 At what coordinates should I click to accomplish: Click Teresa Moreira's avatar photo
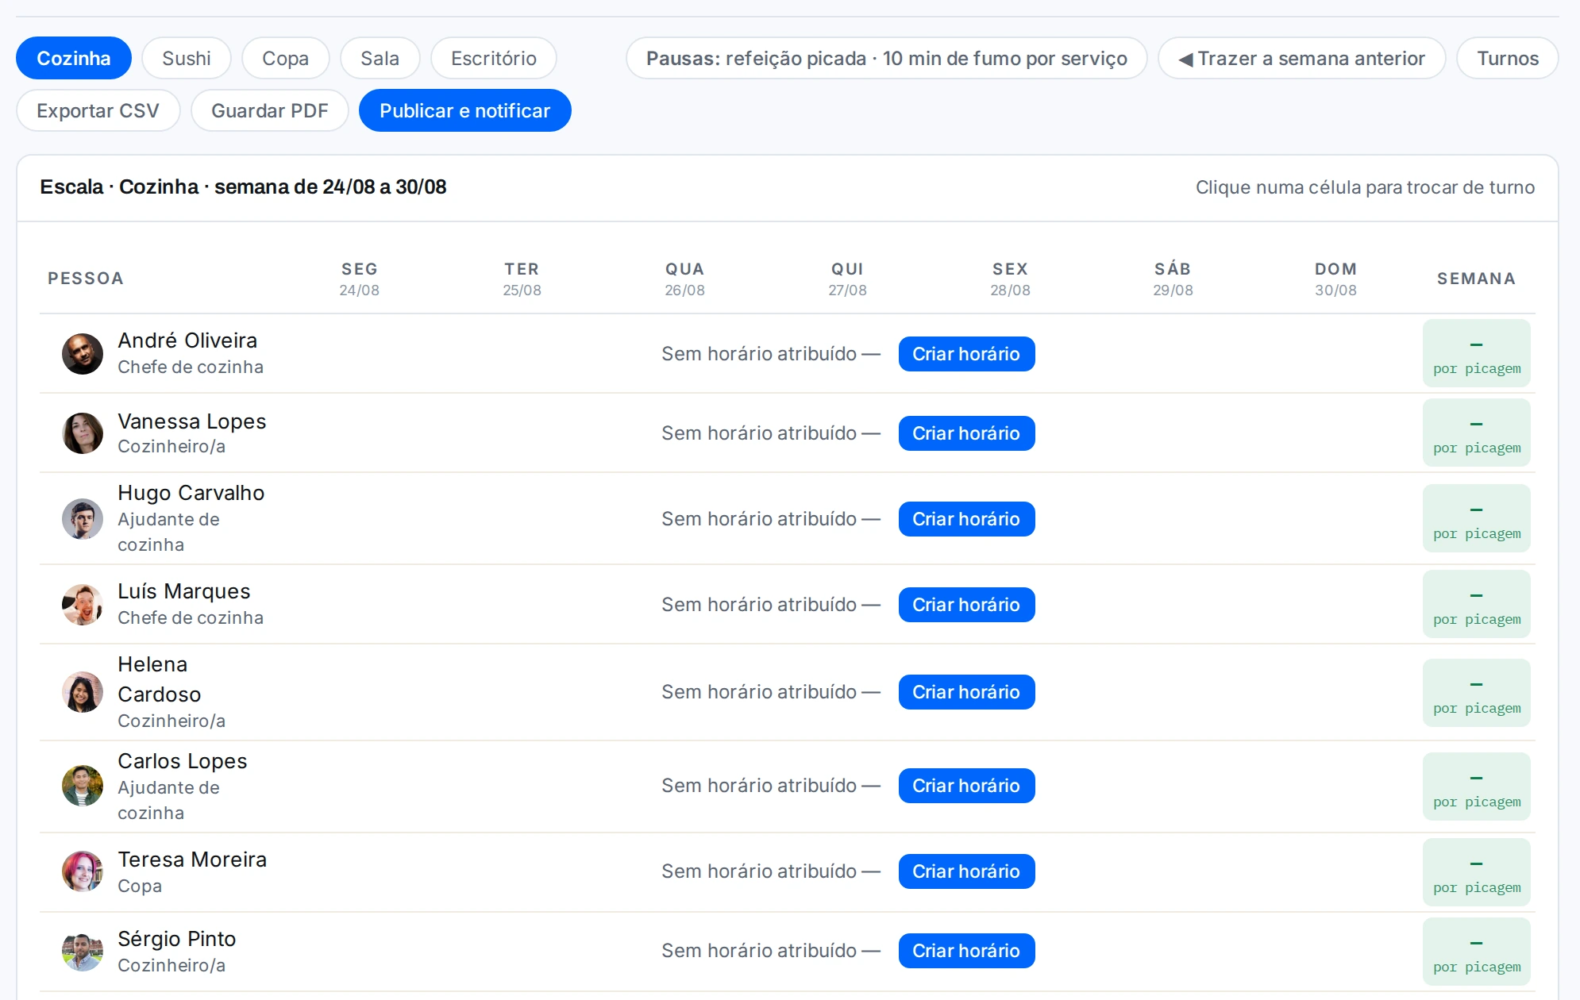click(x=83, y=871)
